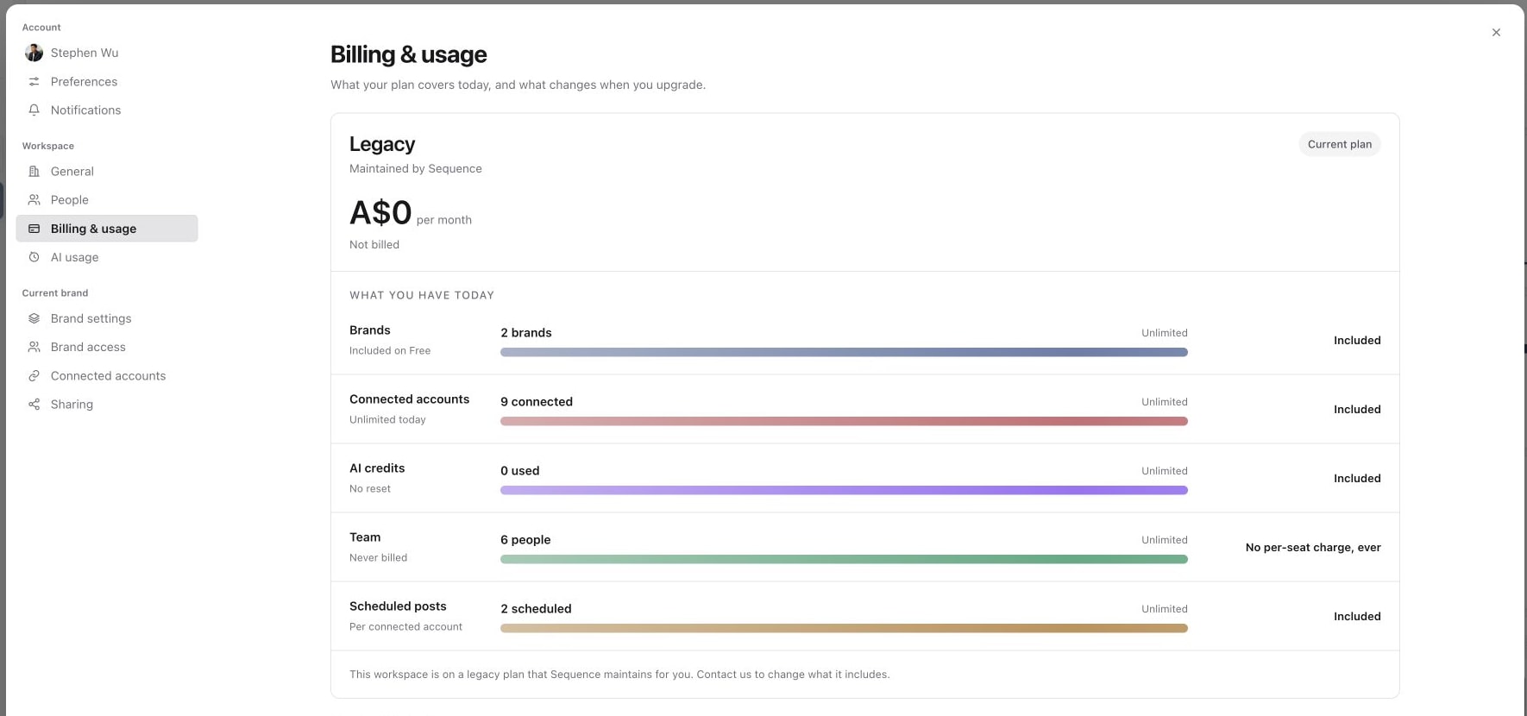
Task: Click 'No per-seat charge, ever' text
Action: (1313, 547)
